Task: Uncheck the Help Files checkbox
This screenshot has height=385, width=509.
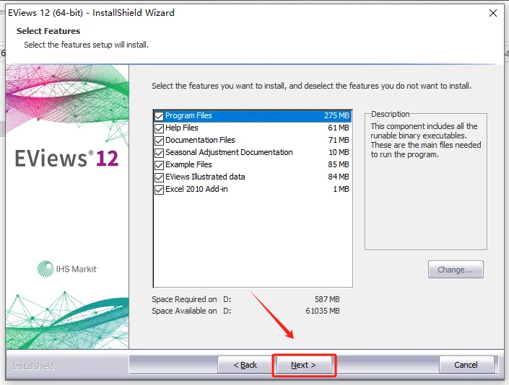Action: pyautogui.click(x=159, y=128)
